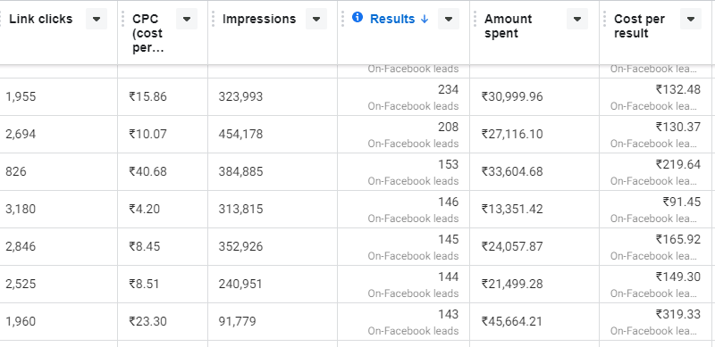Image resolution: width=715 pixels, height=347 pixels.
Task: Click the CPC column drag handle
Action: click(x=122, y=19)
